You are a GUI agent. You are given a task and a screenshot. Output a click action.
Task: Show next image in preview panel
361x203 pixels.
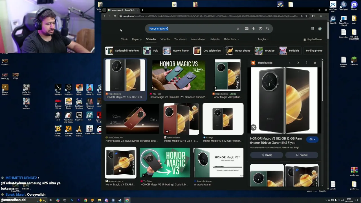[298, 63]
